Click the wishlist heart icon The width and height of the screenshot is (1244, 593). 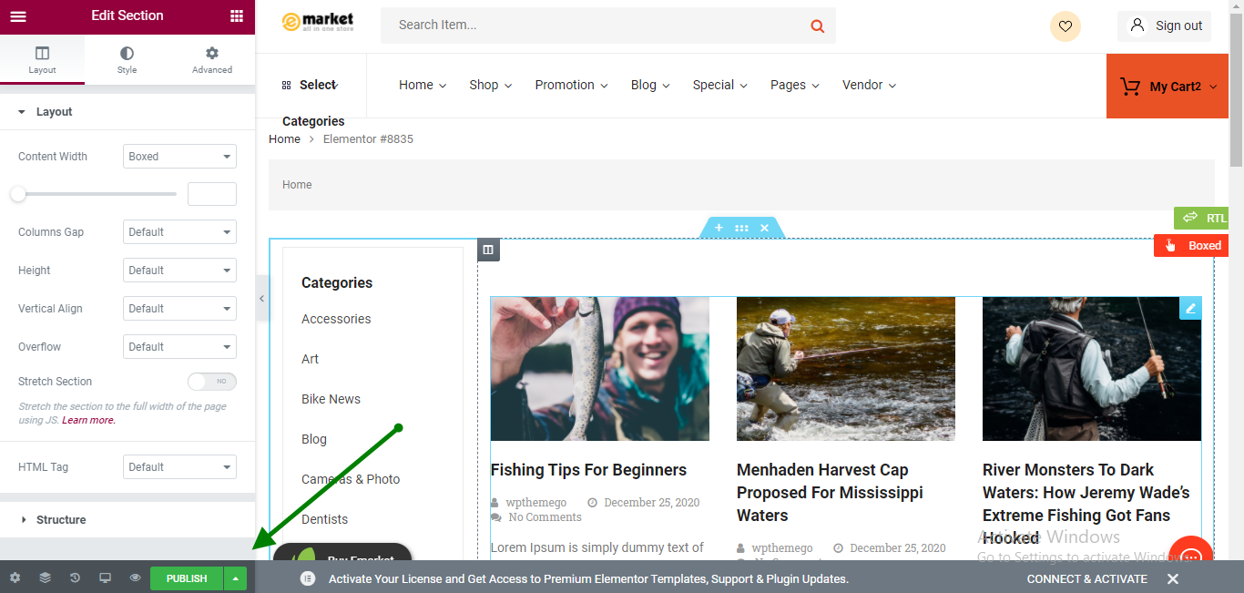(x=1065, y=26)
